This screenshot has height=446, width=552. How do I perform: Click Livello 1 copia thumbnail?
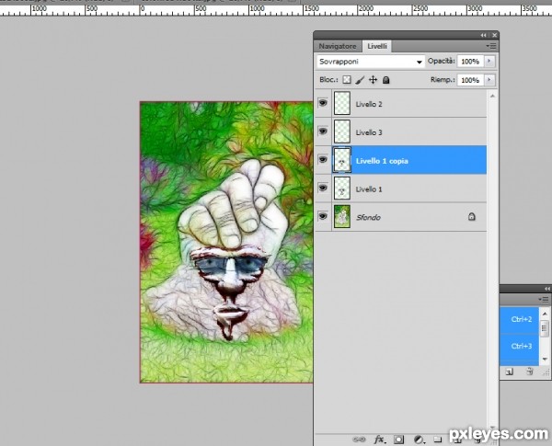342,160
